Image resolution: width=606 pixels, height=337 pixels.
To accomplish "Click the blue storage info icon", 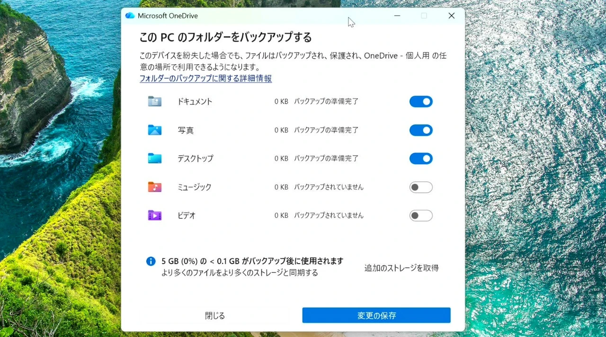I will click(151, 261).
